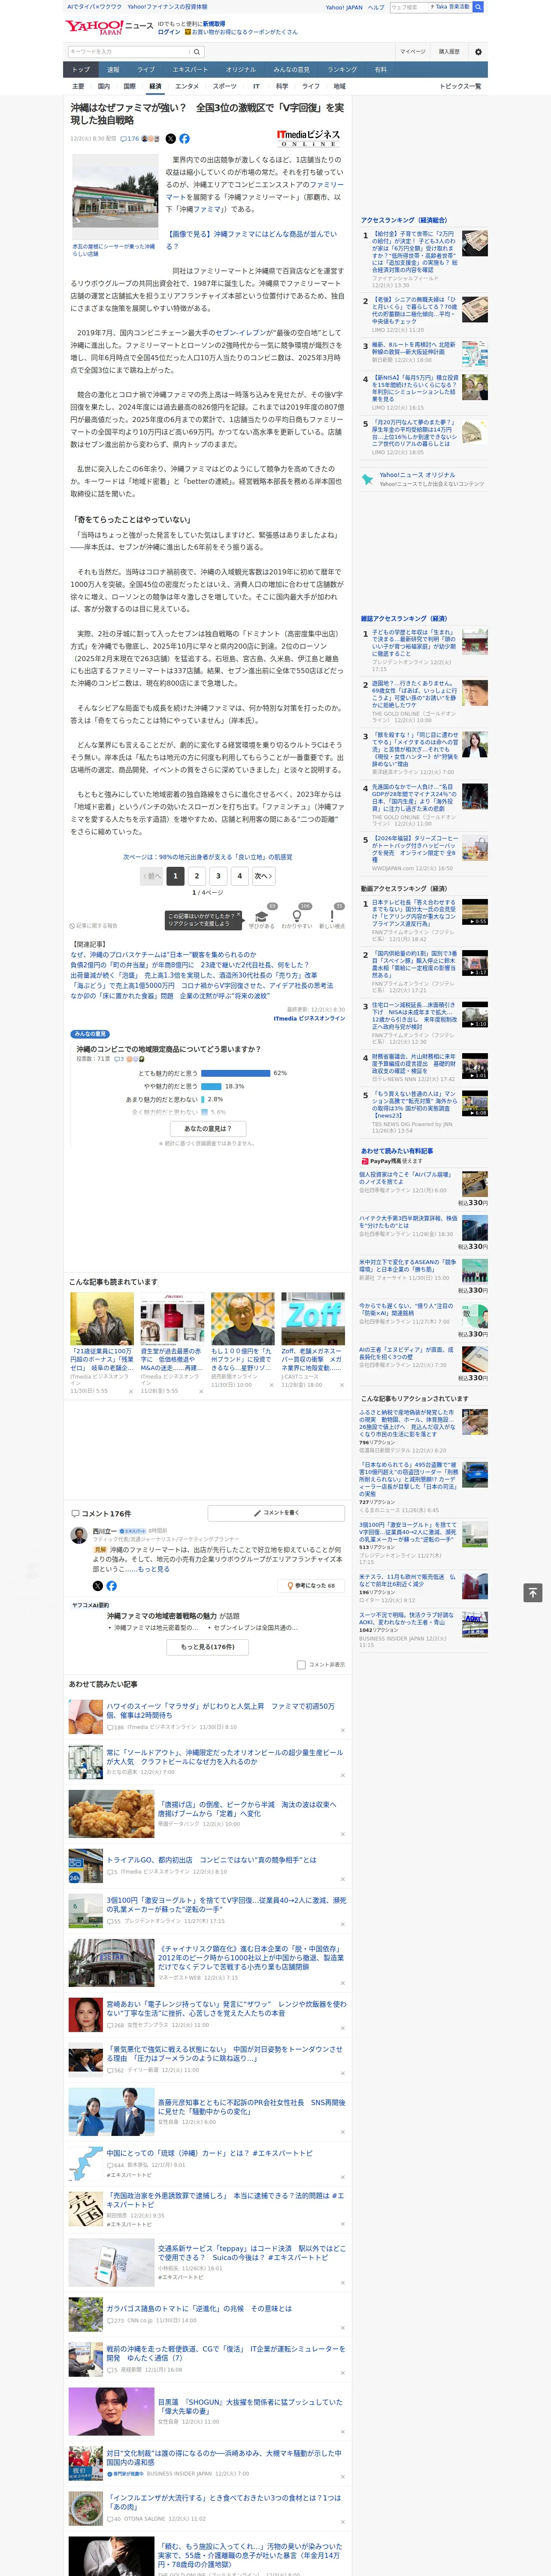Open the 速報 navigation tab
The width and height of the screenshot is (551, 2576).
[113, 70]
